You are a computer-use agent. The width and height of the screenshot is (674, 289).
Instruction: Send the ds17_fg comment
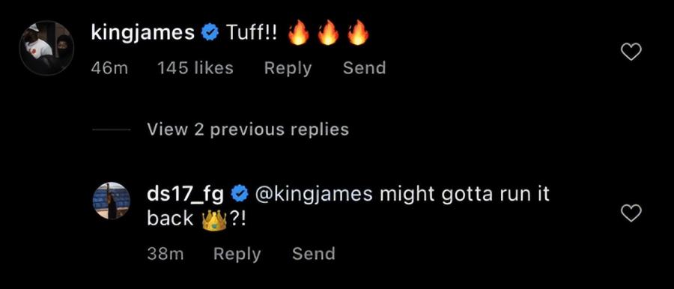click(x=314, y=254)
